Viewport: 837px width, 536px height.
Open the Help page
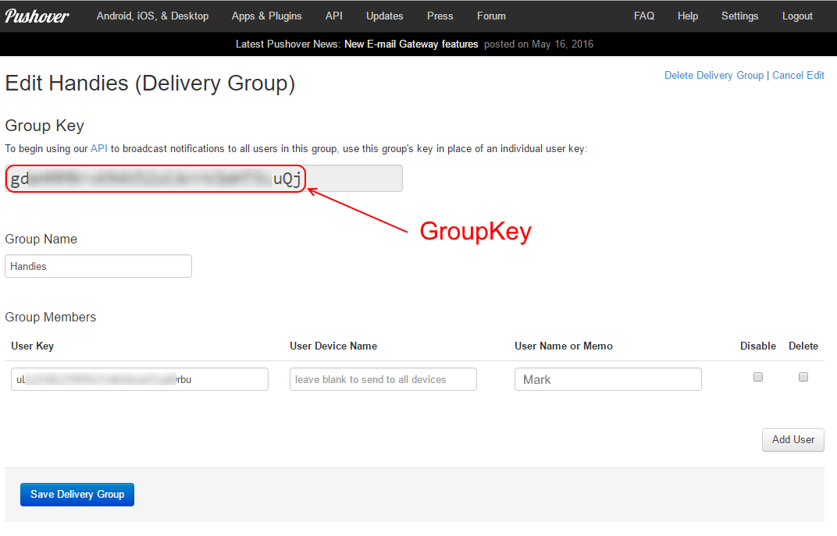[x=688, y=16]
